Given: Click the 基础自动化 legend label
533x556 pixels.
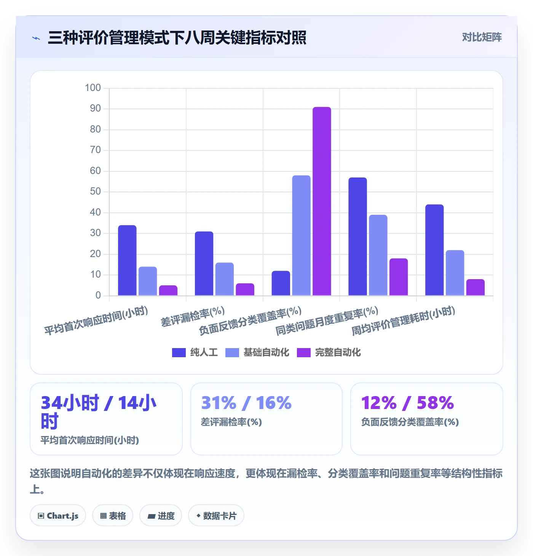Looking at the screenshot, I should click(x=266, y=353).
